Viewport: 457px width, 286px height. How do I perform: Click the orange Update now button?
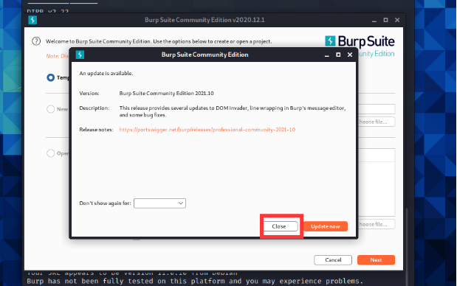(326, 226)
